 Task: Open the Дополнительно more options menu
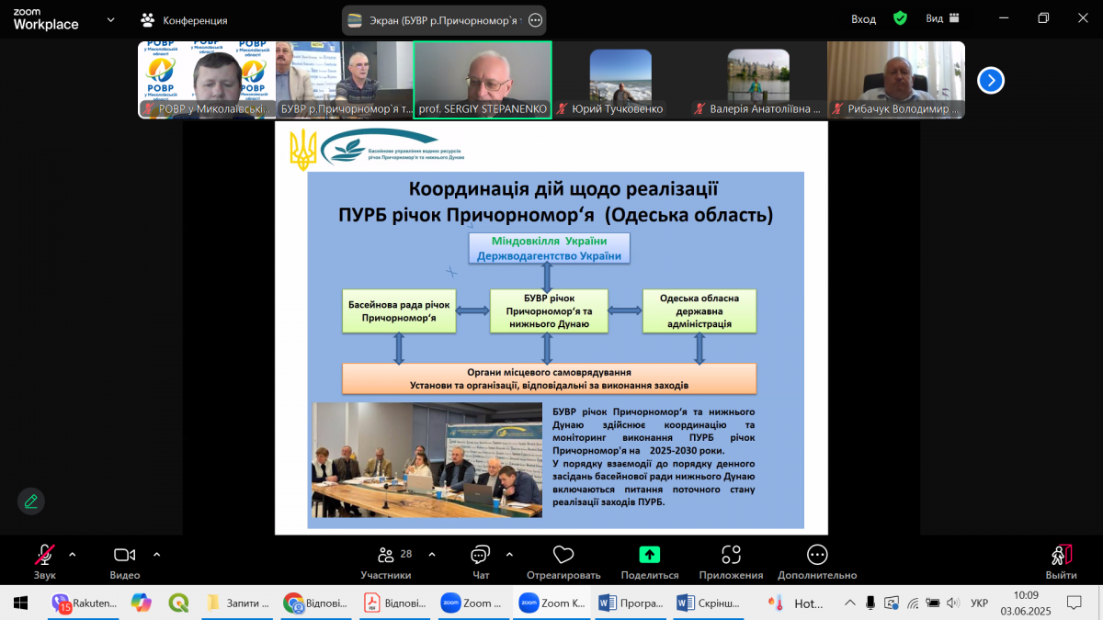tap(817, 561)
